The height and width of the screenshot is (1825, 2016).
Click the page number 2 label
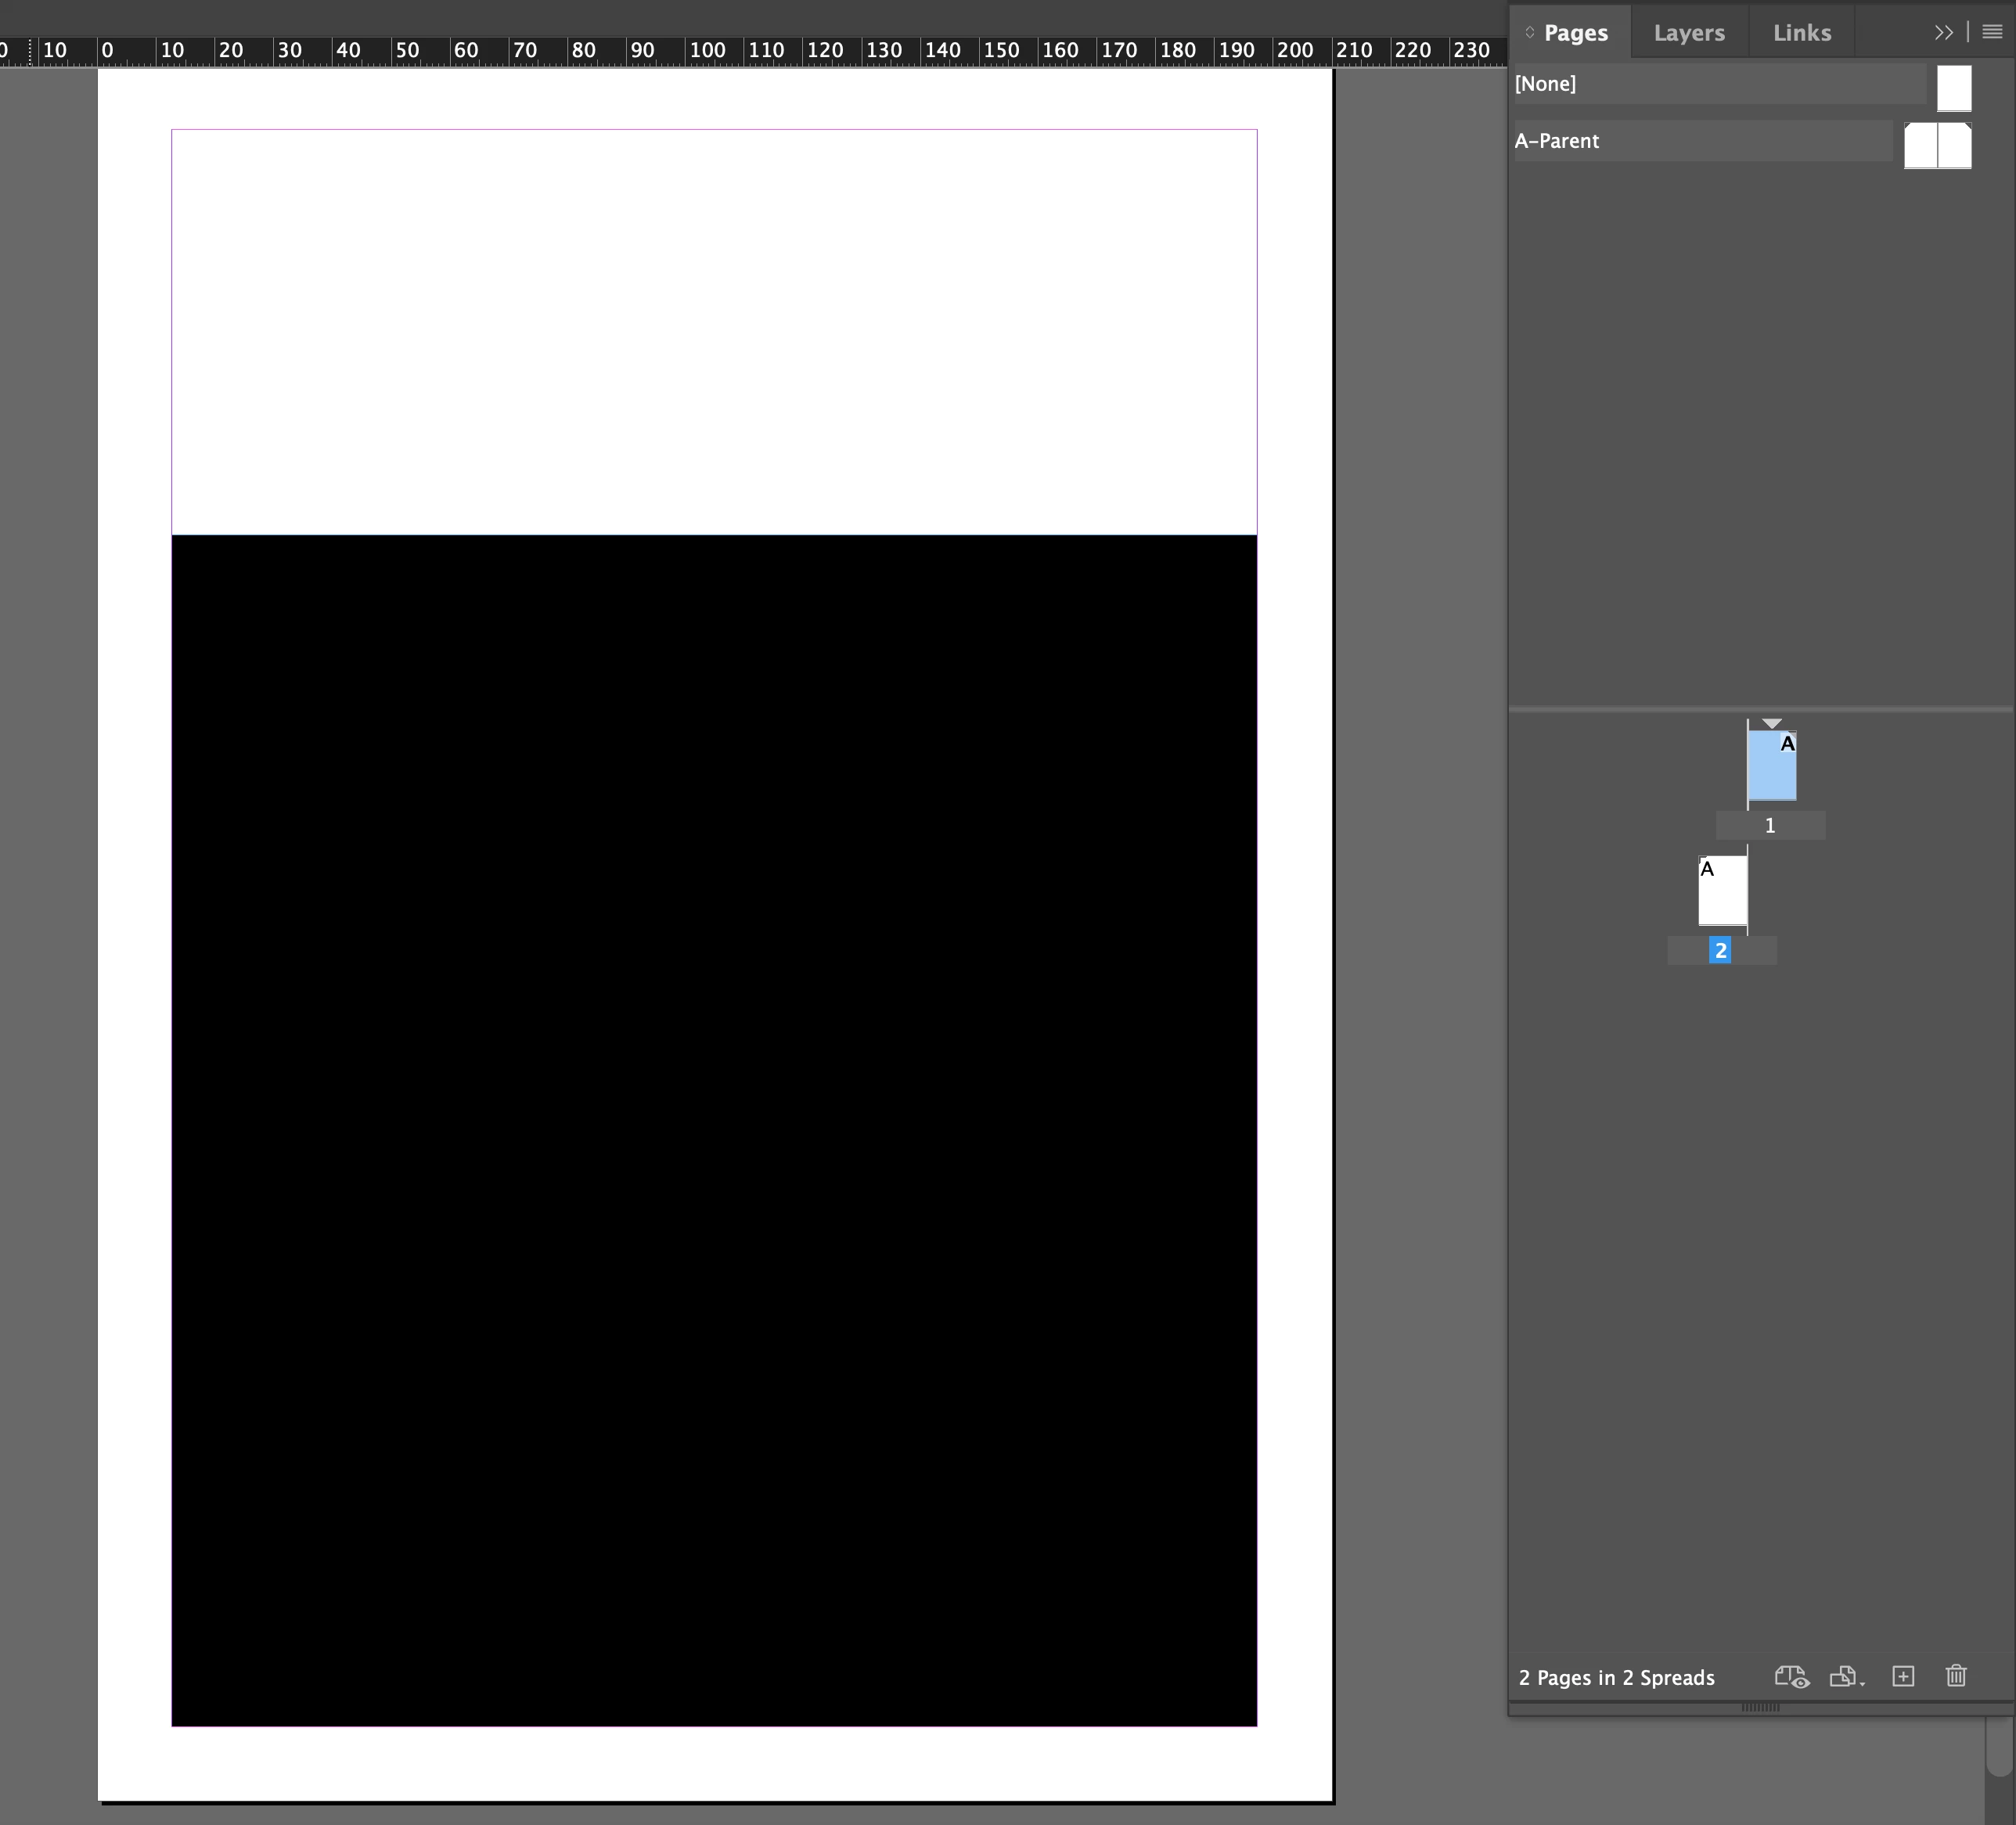pyautogui.click(x=1720, y=951)
